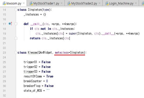
Task: Click the state_of_MSG variable
Action: (33, 91)
